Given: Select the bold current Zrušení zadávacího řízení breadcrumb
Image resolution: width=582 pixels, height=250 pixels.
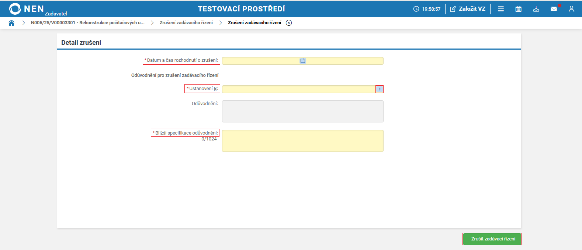Looking at the screenshot, I should point(254,23).
